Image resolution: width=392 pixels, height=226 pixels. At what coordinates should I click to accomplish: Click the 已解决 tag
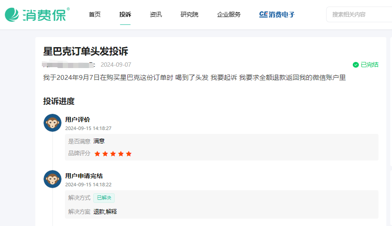click(x=104, y=198)
